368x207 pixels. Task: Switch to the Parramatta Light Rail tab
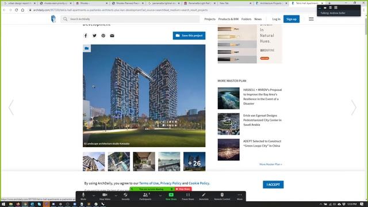click(200, 3)
